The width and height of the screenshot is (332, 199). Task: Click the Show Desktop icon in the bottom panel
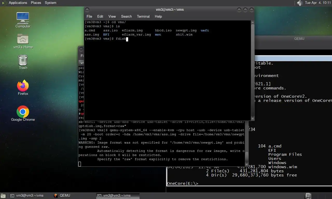click(x=3, y=196)
